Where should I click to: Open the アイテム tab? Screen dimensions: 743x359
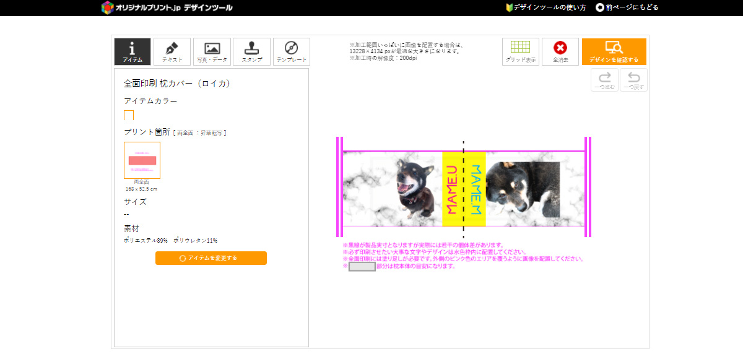coord(133,51)
